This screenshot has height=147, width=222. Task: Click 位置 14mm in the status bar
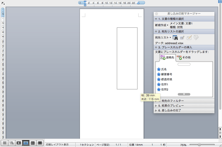pos(136,145)
